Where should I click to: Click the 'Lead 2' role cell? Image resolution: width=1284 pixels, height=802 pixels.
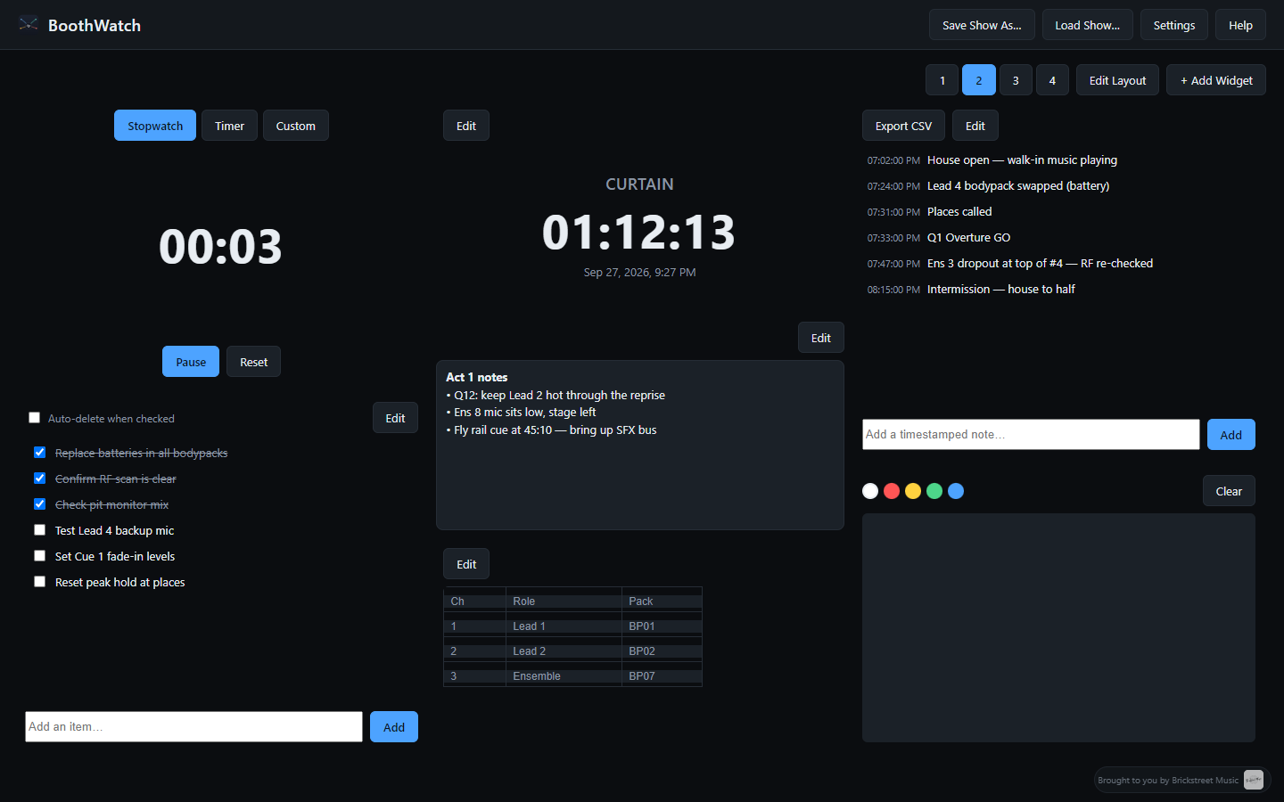(x=564, y=651)
